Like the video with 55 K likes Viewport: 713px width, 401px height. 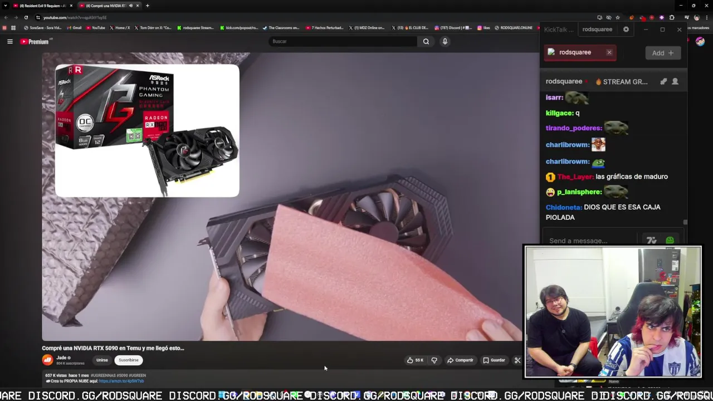tap(415, 360)
